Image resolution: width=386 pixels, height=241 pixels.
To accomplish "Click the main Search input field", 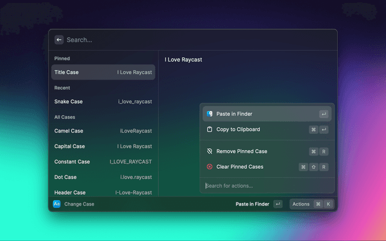I will tap(193, 40).
